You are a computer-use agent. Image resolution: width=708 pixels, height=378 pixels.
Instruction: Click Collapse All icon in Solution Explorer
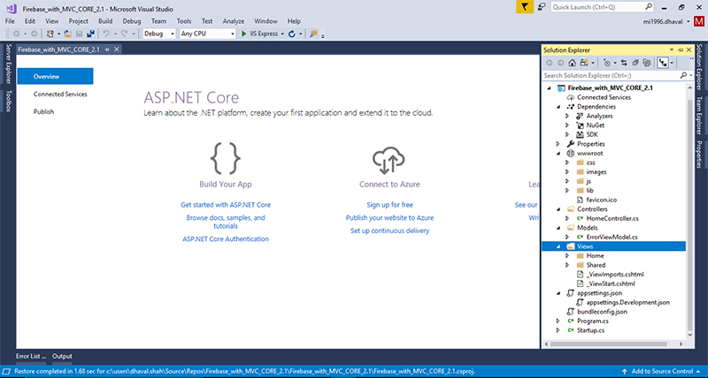click(634, 63)
